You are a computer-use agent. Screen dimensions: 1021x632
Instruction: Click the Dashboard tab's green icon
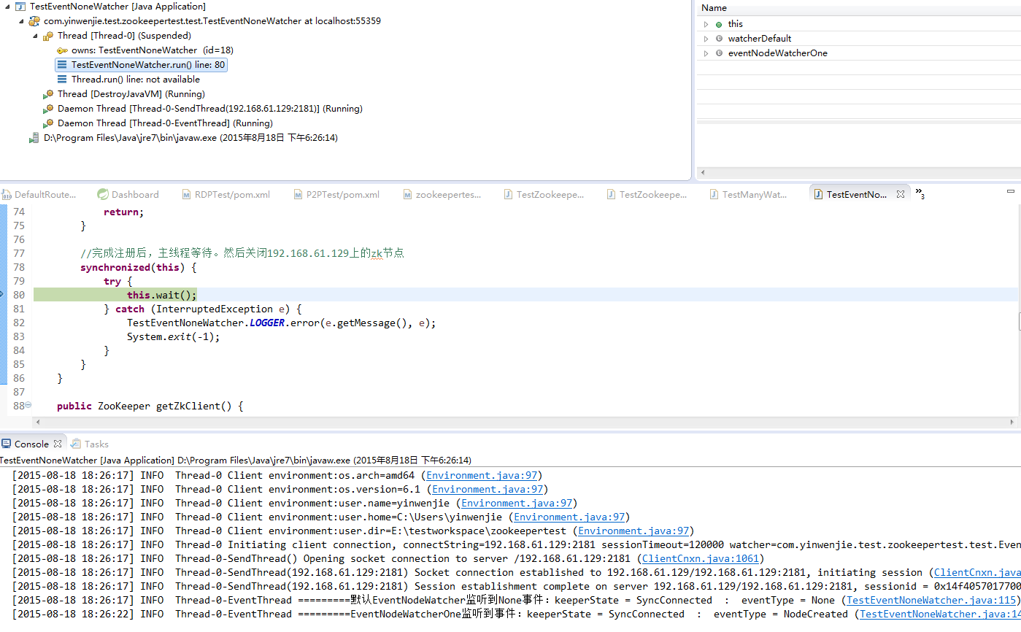point(103,195)
